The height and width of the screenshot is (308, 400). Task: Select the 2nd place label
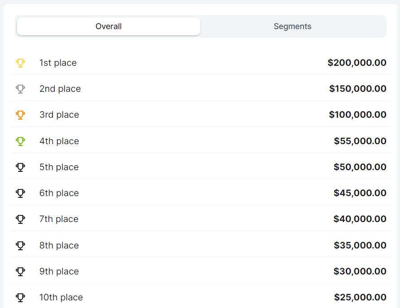tap(60, 89)
